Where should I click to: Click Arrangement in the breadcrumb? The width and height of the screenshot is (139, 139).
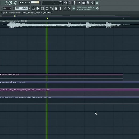tap(14, 13)
